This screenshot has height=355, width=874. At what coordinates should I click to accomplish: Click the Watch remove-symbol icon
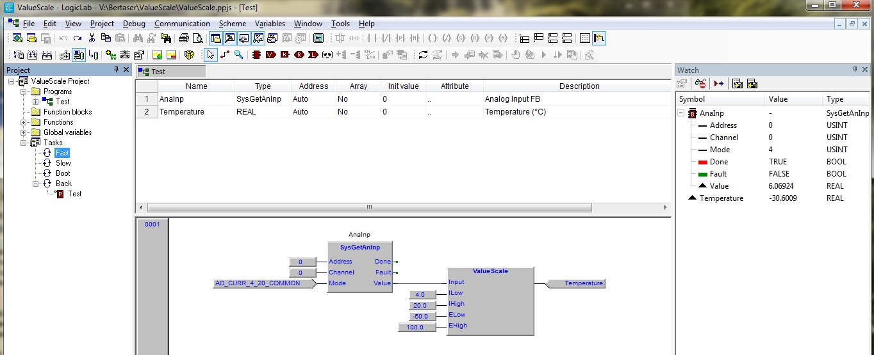click(x=701, y=84)
